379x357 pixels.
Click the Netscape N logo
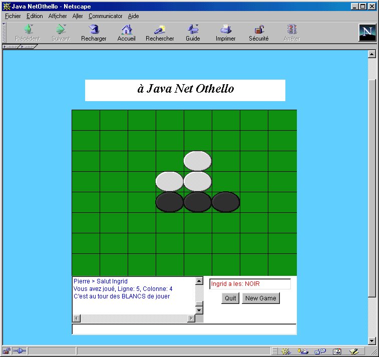(x=367, y=33)
